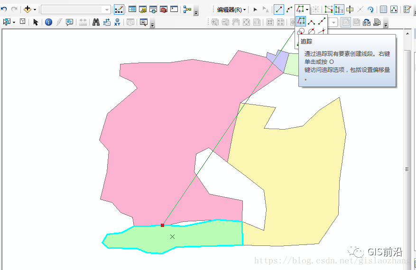Open the Add Data dropdown arrow
The height and width of the screenshot is (270, 416).
(35, 10)
